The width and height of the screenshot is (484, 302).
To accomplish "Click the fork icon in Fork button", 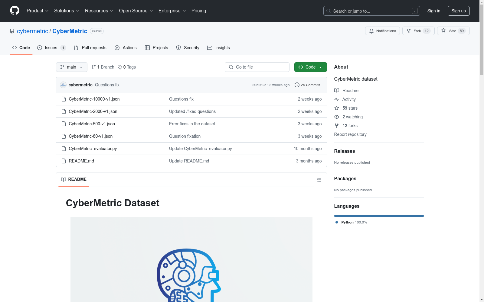I will click(409, 31).
